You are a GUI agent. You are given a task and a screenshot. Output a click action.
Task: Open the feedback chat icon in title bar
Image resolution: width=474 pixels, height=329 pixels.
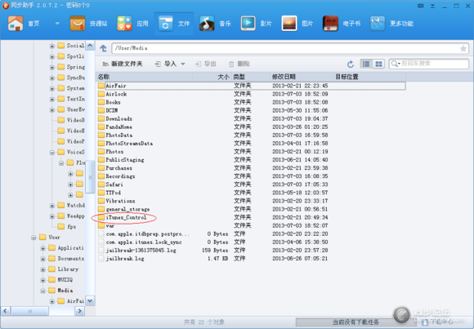pos(421,6)
